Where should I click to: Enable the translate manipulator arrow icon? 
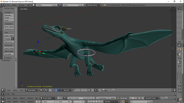tap(56, 90)
